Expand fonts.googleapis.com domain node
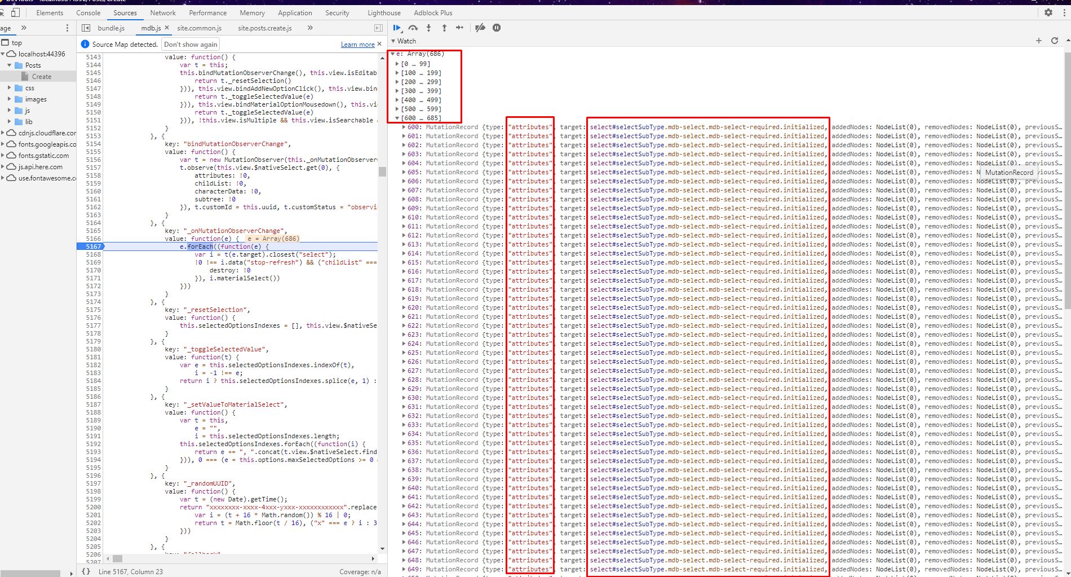The height and width of the screenshot is (577, 1071). click(x=3, y=144)
